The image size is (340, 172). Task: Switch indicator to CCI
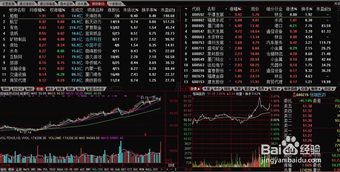(130, 170)
